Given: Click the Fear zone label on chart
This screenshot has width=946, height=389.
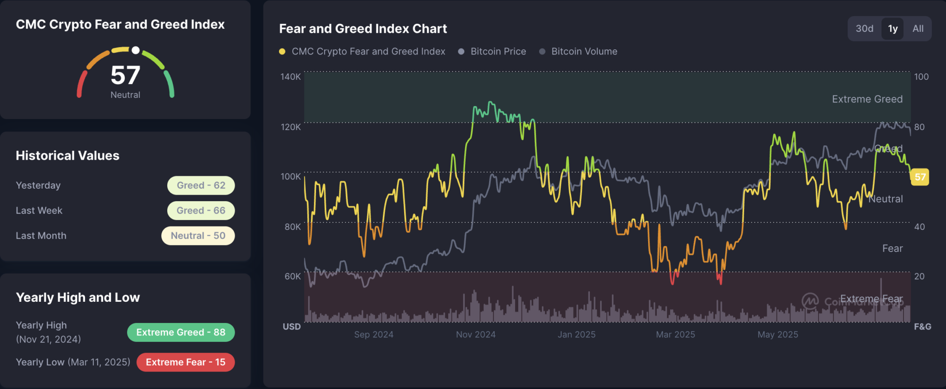Looking at the screenshot, I should (892, 248).
